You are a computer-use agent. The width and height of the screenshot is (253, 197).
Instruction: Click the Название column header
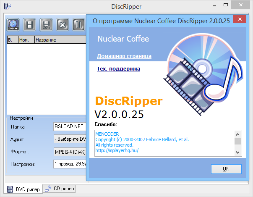[60, 40]
